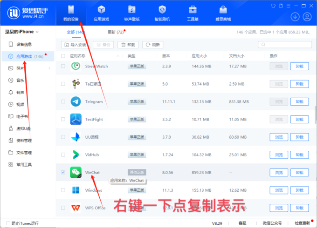Viewport: 317px width, 228px height.
Task: Open 检查更新 in status bar
Action: 302,223
